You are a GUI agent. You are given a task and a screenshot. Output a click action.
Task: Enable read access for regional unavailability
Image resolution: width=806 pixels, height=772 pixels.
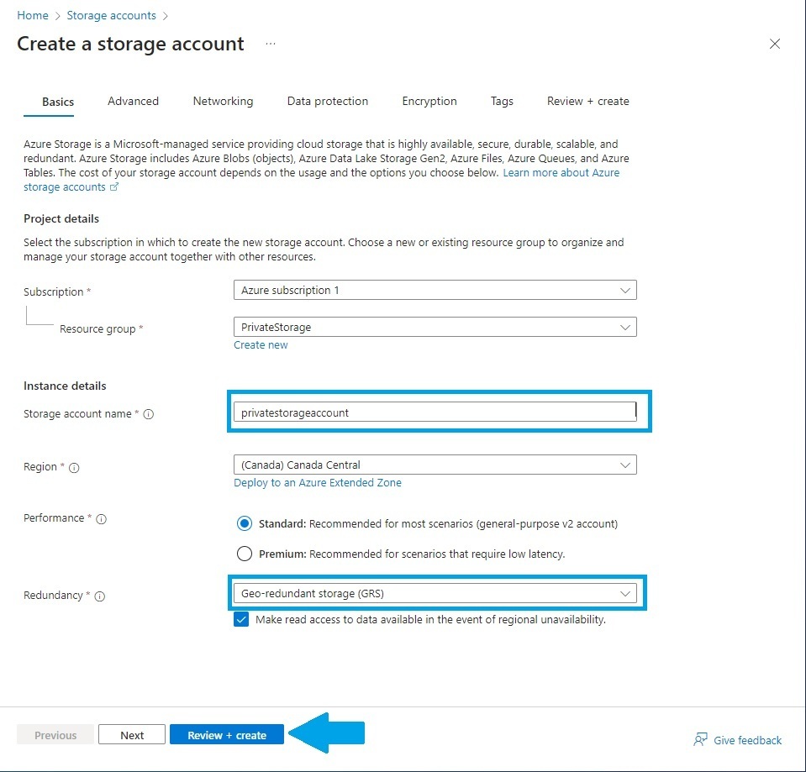(241, 619)
